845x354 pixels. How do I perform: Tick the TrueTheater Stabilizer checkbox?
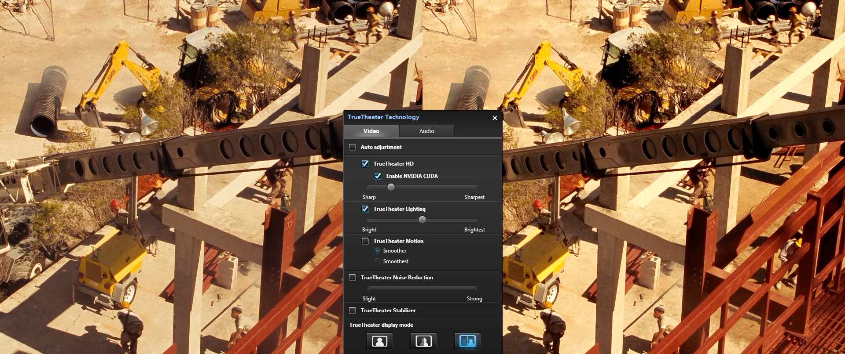pyautogui.click(x=353, y=311)
